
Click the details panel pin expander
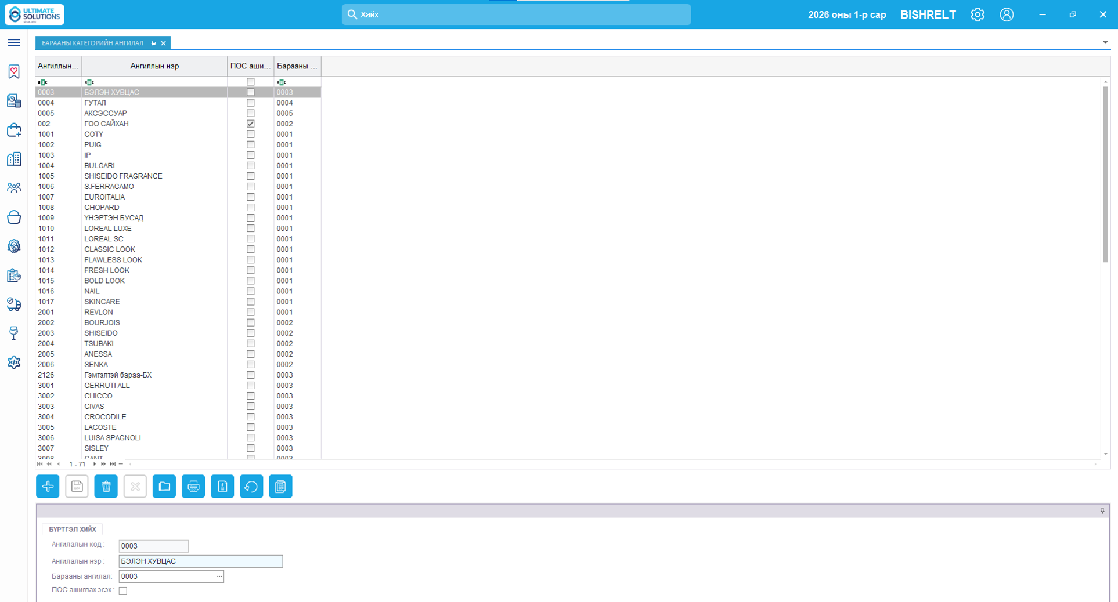(1102, 510)
